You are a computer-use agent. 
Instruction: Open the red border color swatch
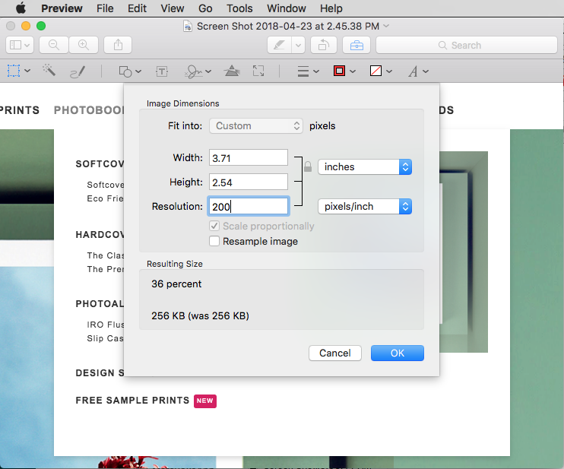coord(340,71)
